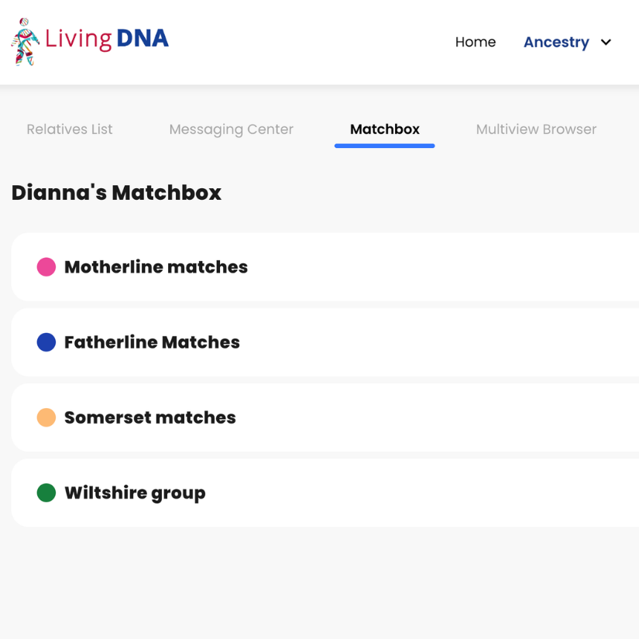Viewport: 639px width, 639px height.
Task: Select the active Matchbox tab
Action: [384, 129]
